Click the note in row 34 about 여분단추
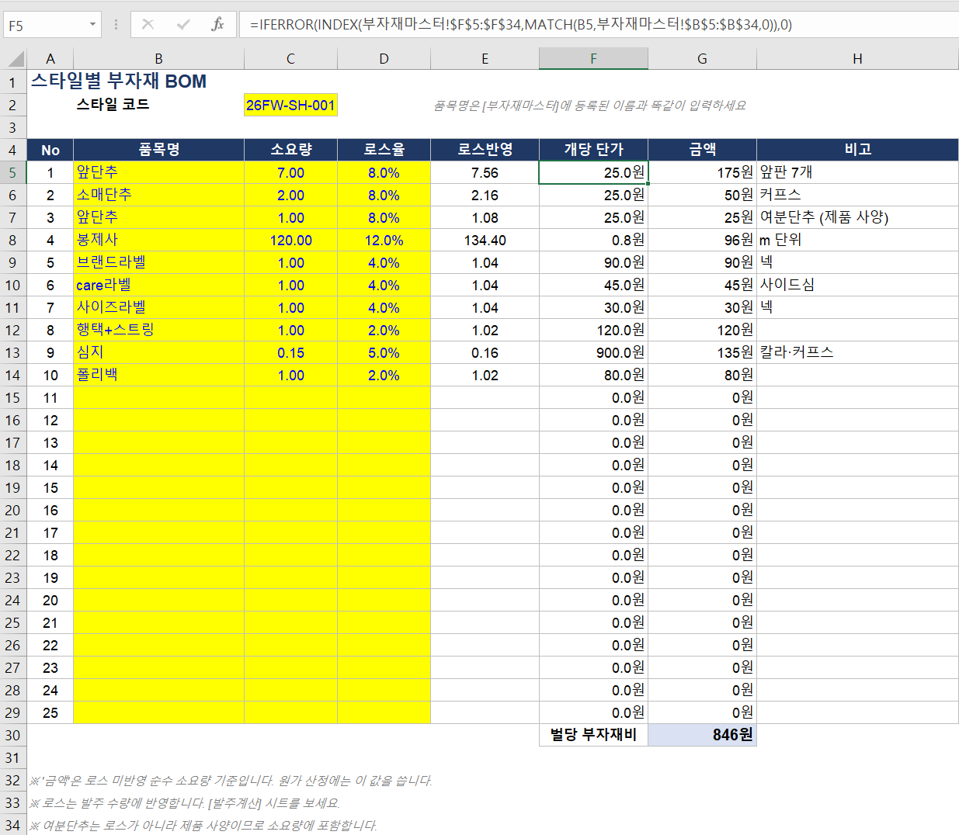959x835 pixels. (203, 826)
